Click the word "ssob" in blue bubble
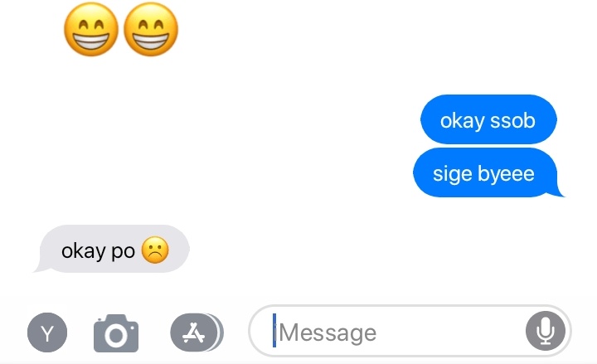 click(512, 121)
